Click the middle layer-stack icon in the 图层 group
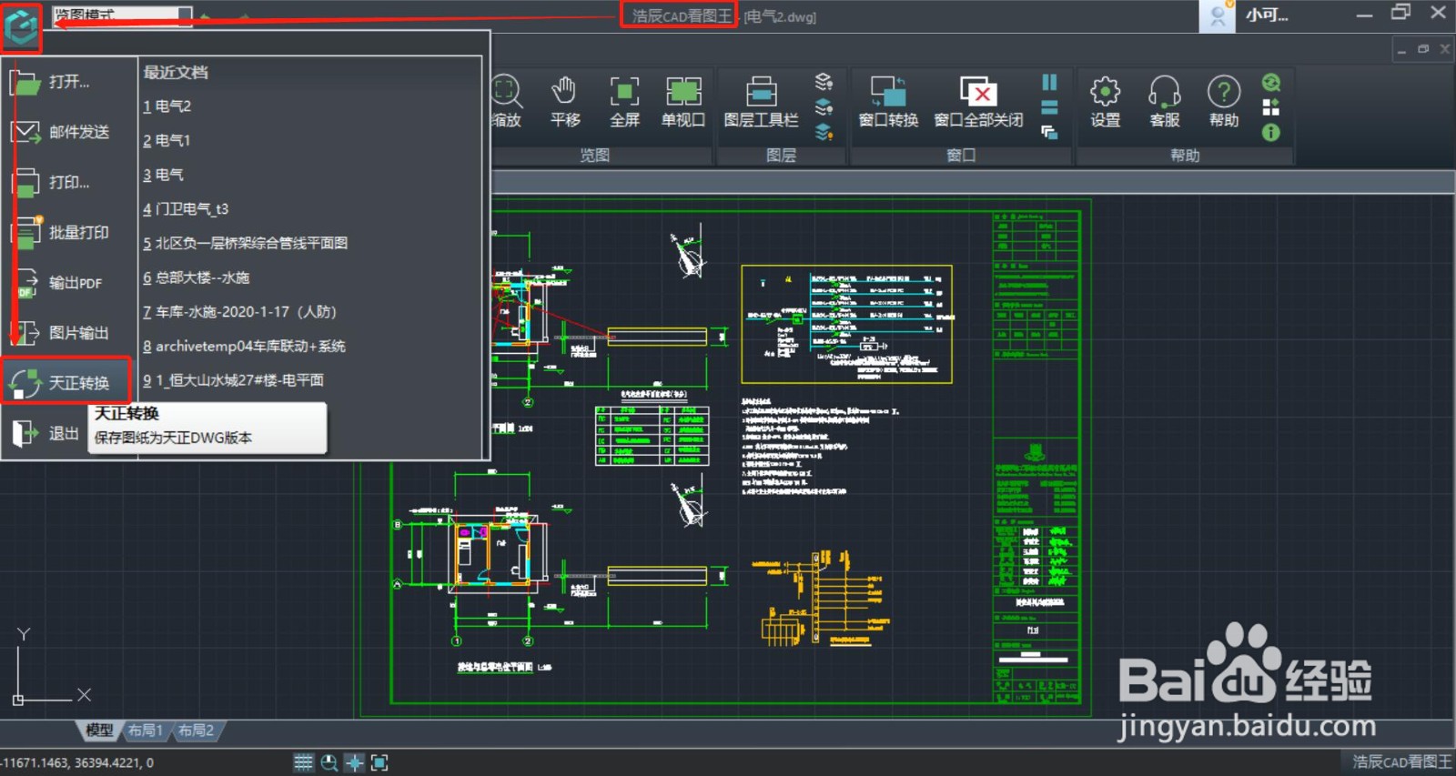This screenshot has height=776, width=1456. pyautogui.click(x=824, y=106)
